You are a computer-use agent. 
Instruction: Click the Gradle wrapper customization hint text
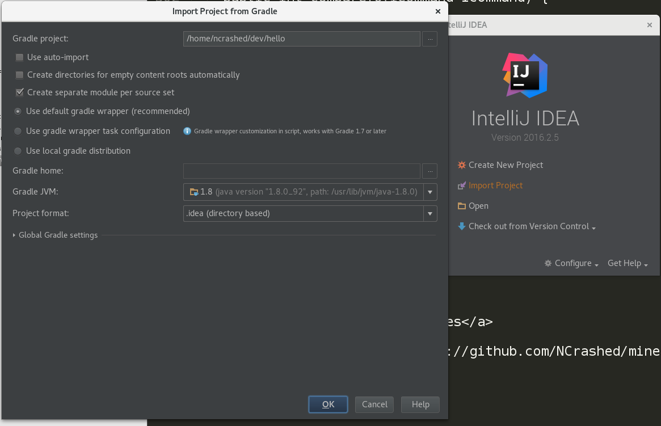pos(290,131)
